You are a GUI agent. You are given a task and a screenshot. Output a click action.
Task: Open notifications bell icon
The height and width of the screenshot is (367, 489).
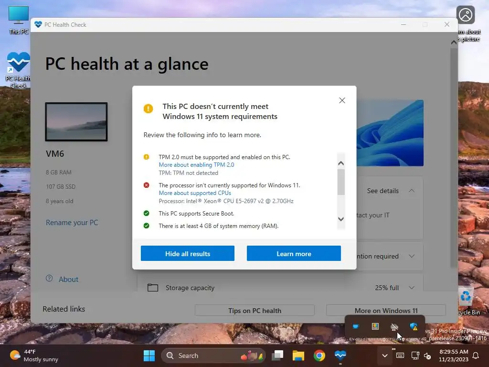tap(476, 356)
